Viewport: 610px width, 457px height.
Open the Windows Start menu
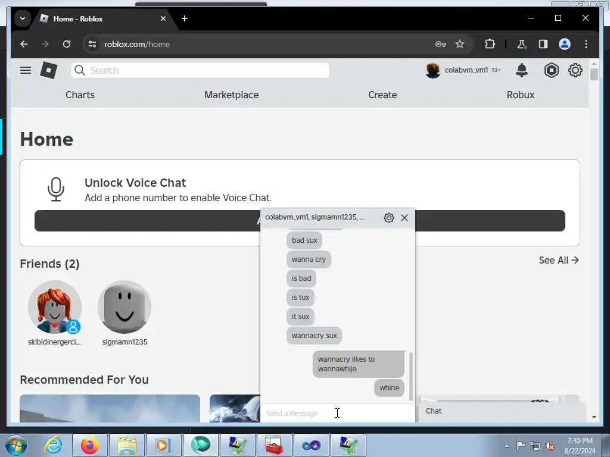tap(15, 445)
